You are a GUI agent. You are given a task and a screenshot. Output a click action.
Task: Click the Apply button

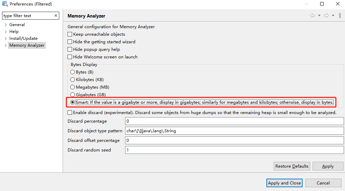328,166
